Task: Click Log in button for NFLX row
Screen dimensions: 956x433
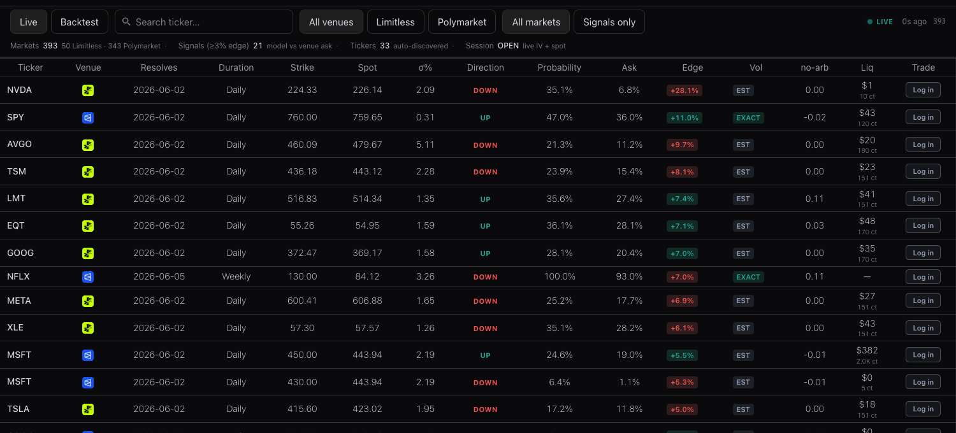Action: 923,277
